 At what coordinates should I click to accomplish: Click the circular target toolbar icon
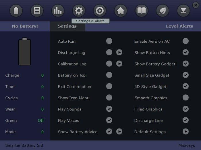[100, 11]
